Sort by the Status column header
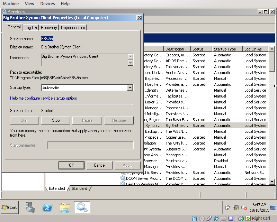This screenshot has height=222, width=277. [x=202, y=49]
